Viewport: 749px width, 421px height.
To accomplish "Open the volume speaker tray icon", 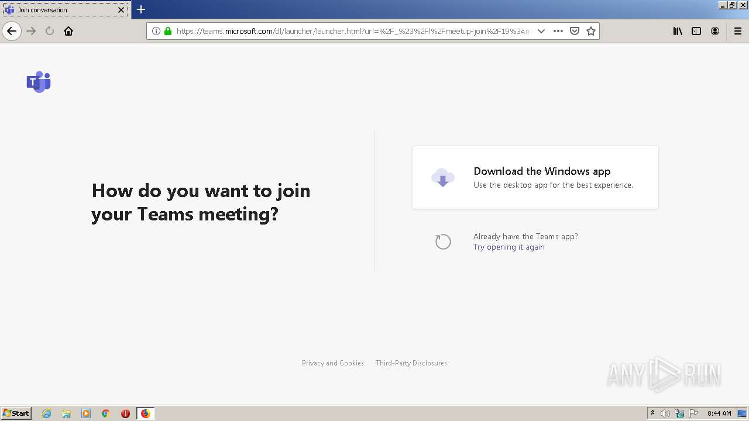I will pyautogui.click(x=665, y=413).
